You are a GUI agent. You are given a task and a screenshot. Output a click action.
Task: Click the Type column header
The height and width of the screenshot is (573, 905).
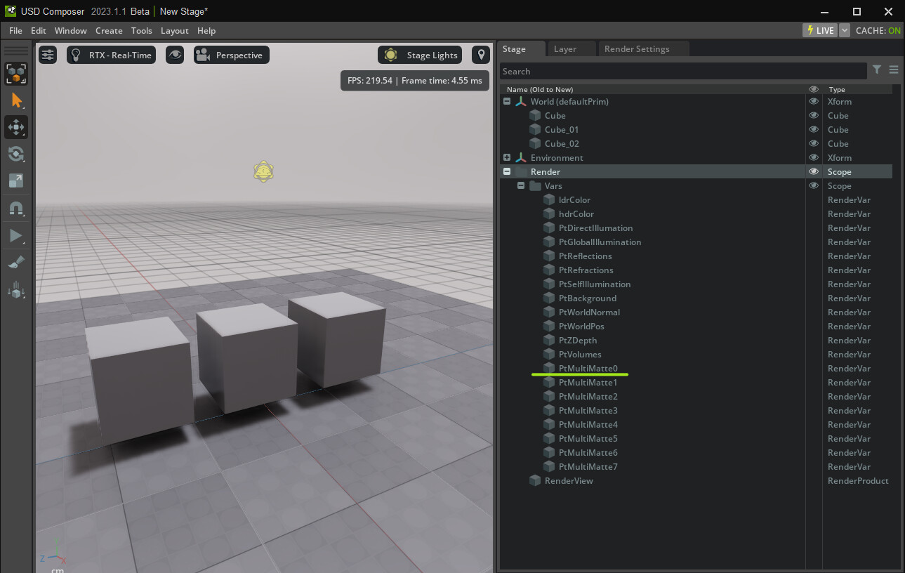pos(837,89)
